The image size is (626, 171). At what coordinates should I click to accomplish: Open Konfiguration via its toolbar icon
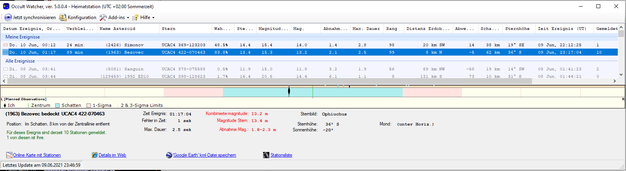(63, 17)
